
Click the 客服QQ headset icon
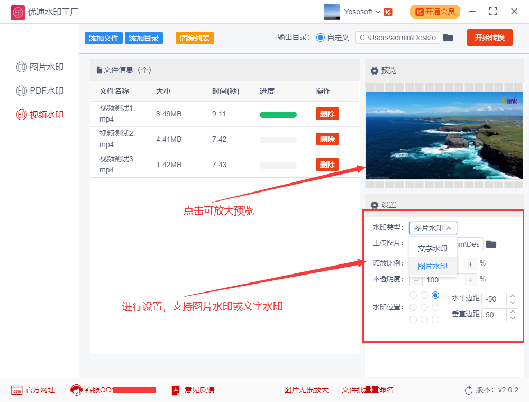pos(76,390)
